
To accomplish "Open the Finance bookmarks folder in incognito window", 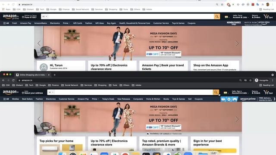I will pyautogui.click(x=53, y=85).
